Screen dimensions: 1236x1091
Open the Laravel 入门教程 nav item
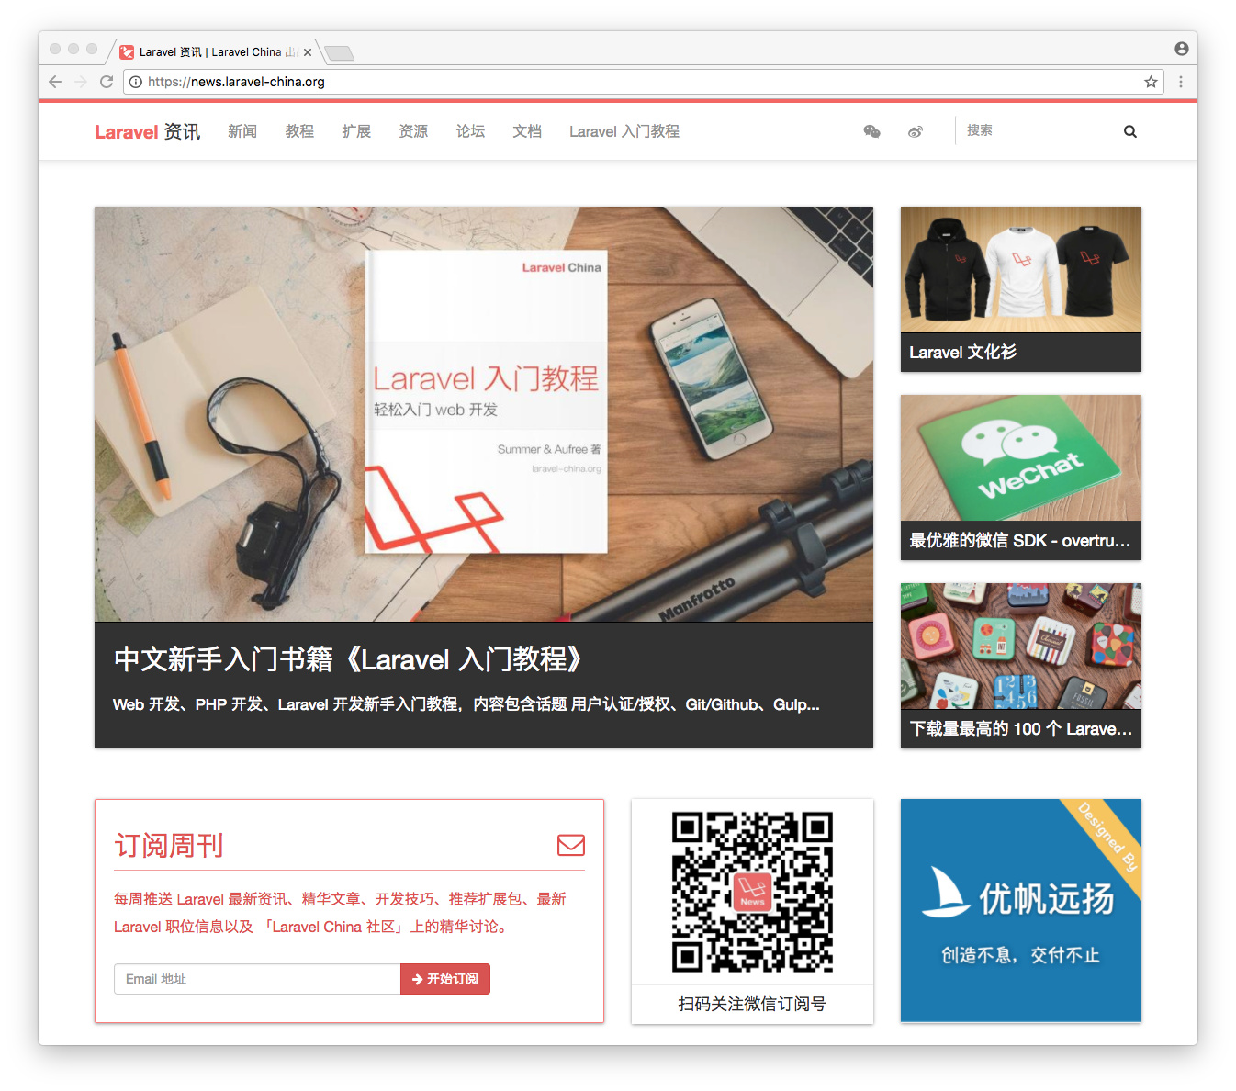[624, 131]
